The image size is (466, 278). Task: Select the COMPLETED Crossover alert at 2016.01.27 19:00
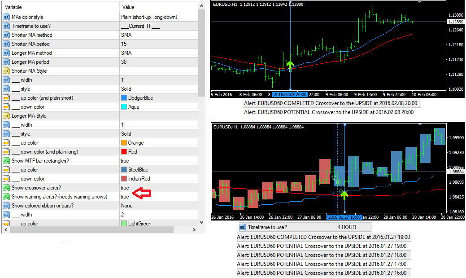pyautogui.click(x=323, y=237)
